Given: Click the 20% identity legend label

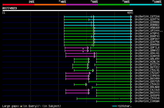Looking at the screenshot, I should click(32, 2).
